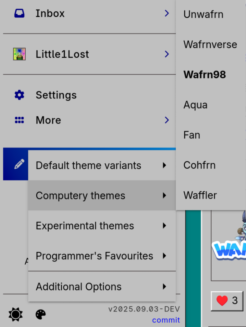The image size is (246, 327).
Task: Select the Unwafrn theme
Action: (x=203, y=14)
